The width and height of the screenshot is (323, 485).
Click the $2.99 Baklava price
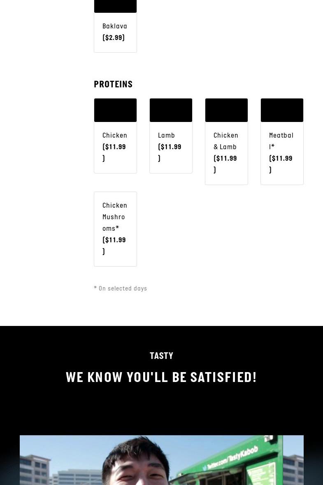[114, 38]
